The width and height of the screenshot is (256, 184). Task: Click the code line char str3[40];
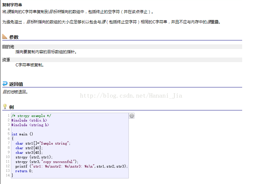29,152
